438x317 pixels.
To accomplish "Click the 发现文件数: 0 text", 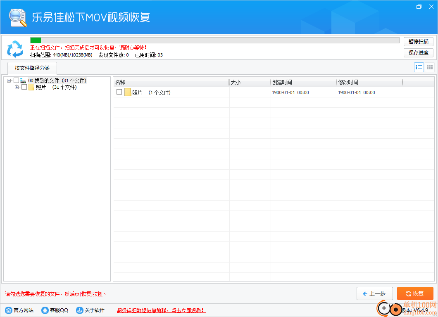I will coord(113,55).
